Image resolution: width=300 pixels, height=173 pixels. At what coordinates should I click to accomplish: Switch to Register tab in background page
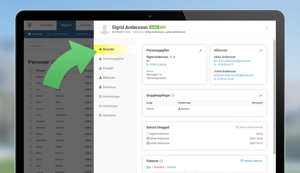66,25
